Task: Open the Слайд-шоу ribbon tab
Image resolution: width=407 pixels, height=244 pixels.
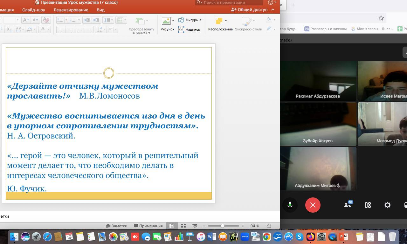Action: pyautogui.click(x=34, y=10)
